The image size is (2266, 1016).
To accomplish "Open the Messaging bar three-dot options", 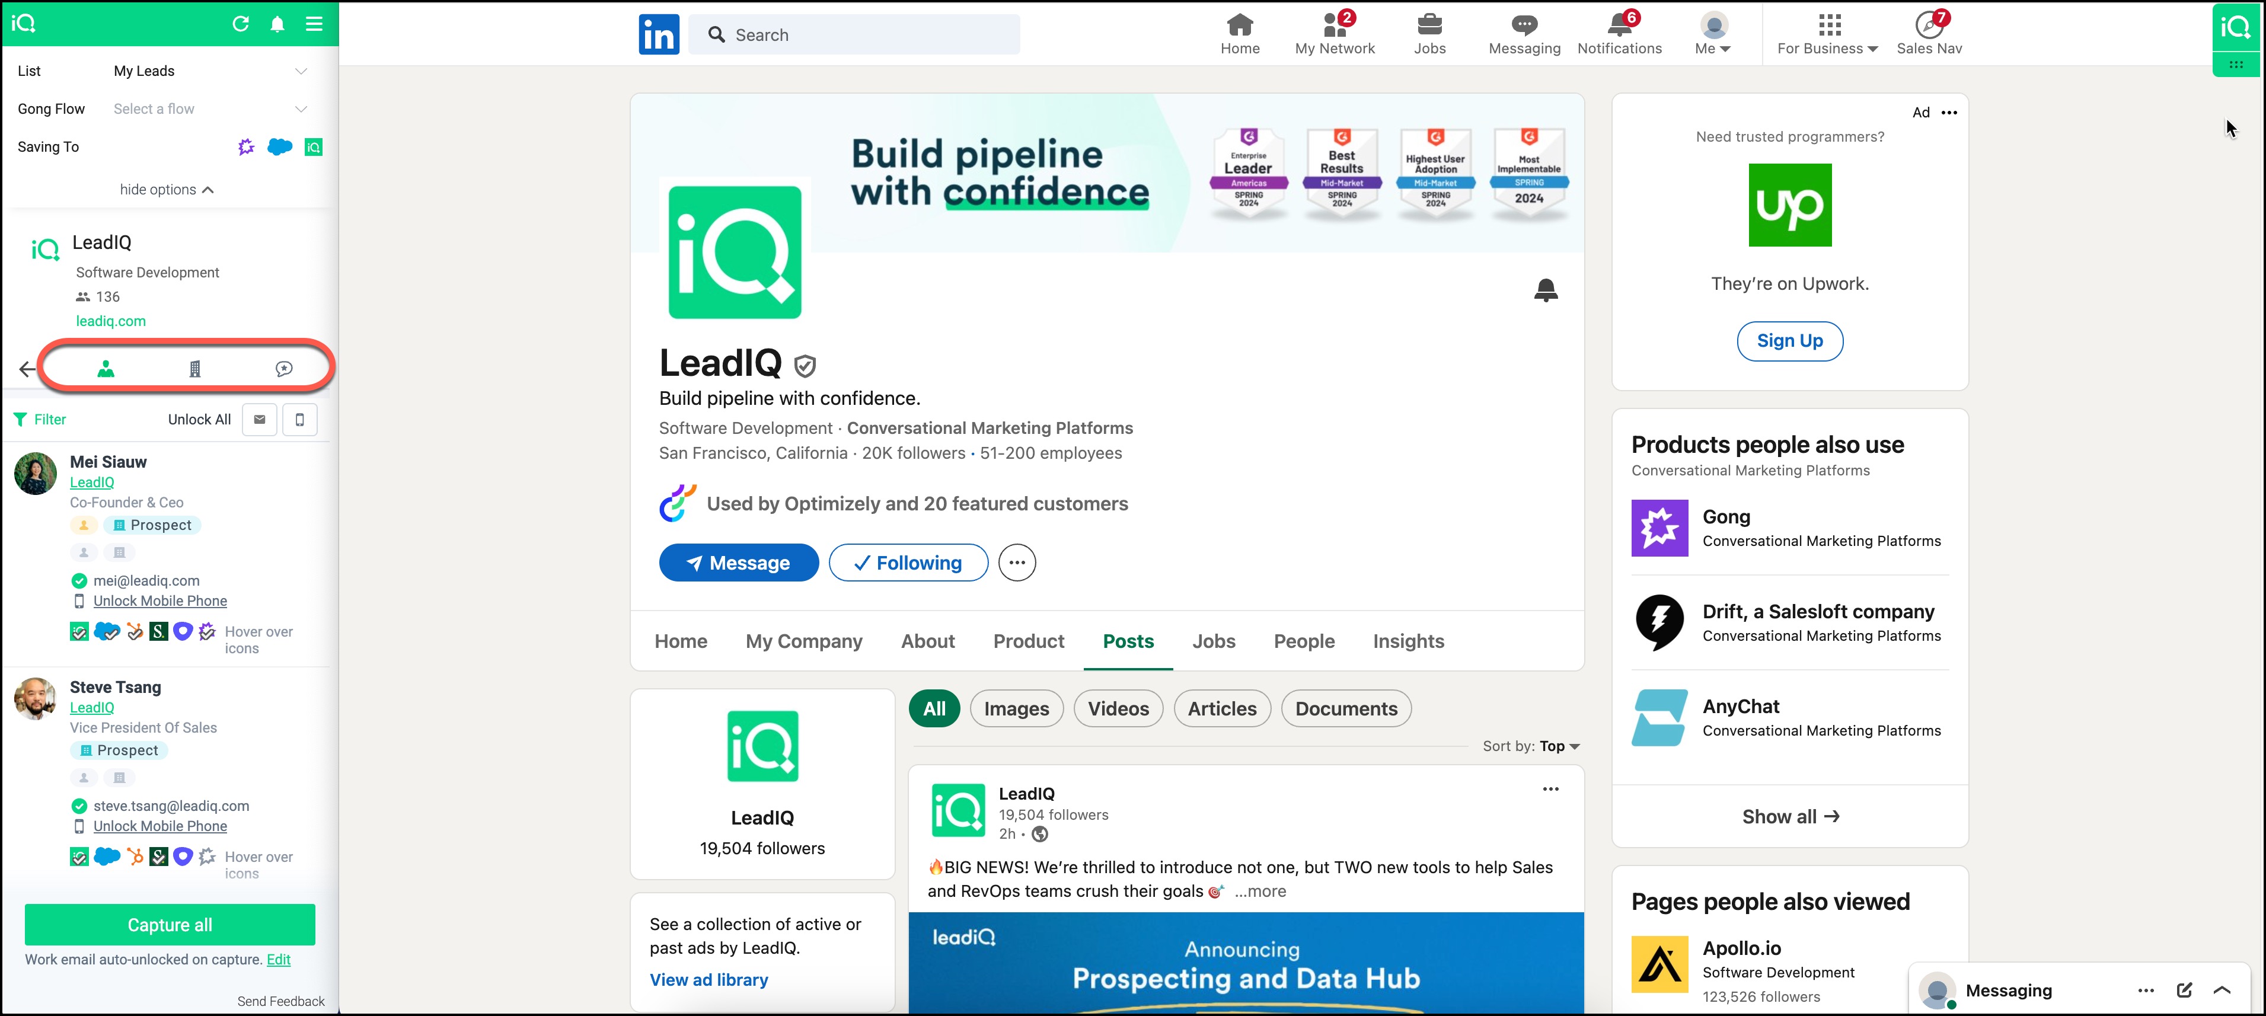I will pyautogui.click(x=2146, y=991).
